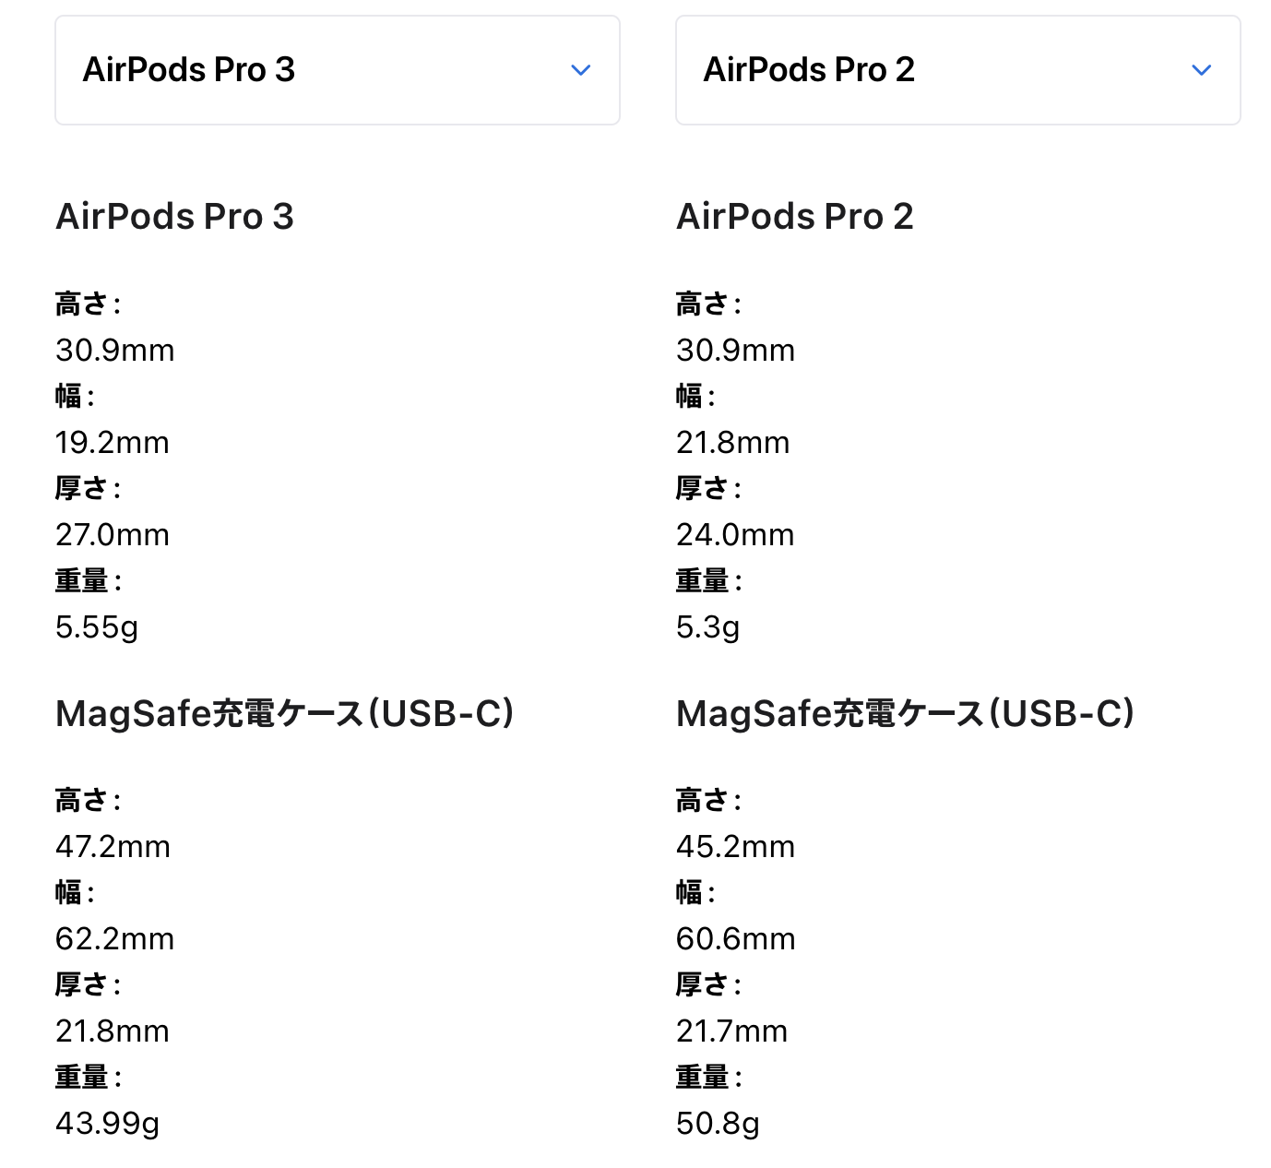
Task: Click the 60.6mm case width value
Action: tap(735, 939)
